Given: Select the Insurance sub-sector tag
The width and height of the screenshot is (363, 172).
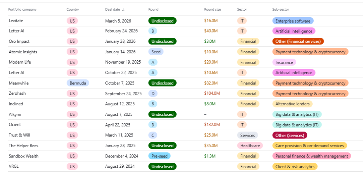Looking at the screenshot, I should tap(284, 63).
